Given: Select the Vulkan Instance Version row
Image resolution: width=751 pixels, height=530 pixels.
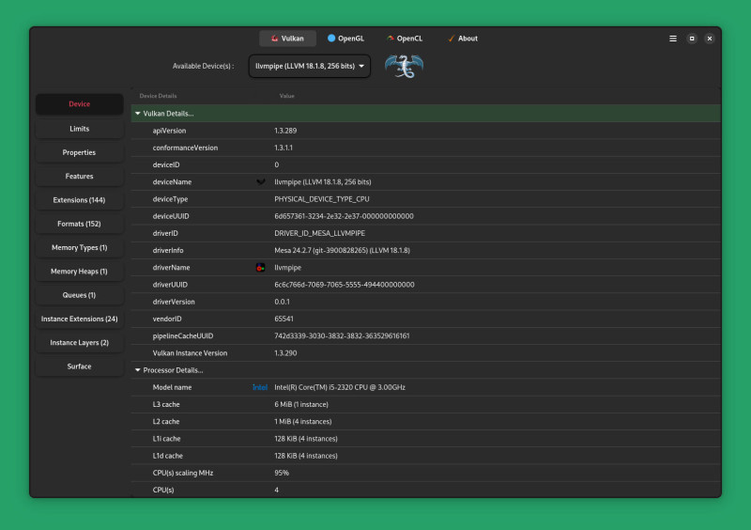Looking at the screenshot, I should point(426,353).
